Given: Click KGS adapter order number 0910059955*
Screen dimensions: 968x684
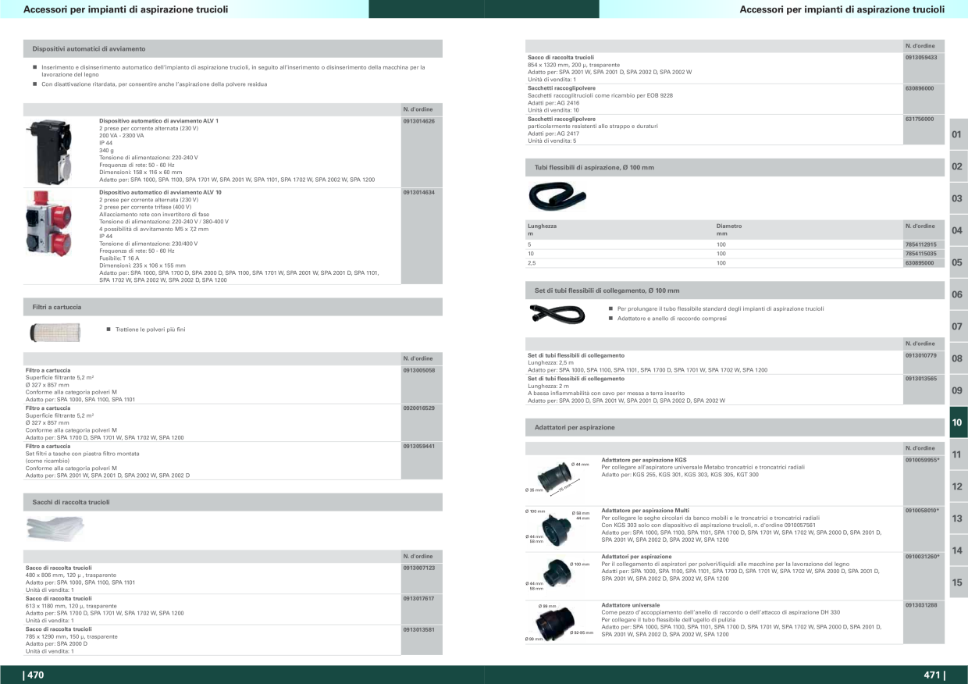Looking at the screenshot, I should pos(923,460).
